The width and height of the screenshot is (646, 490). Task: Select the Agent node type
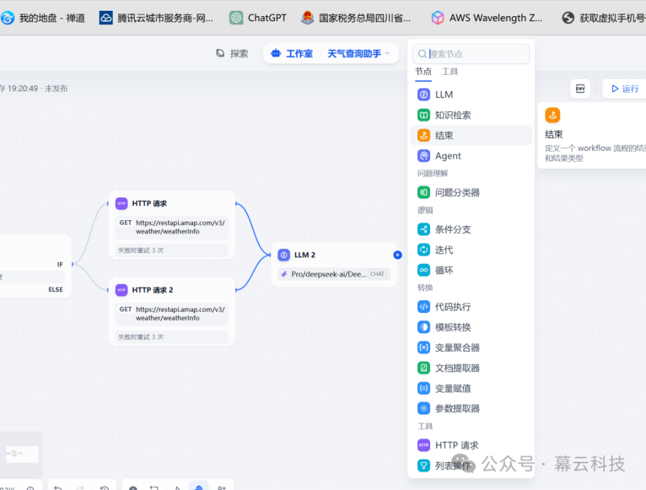445,155
